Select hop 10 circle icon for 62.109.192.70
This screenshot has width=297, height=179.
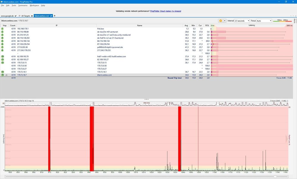(2, 57)
